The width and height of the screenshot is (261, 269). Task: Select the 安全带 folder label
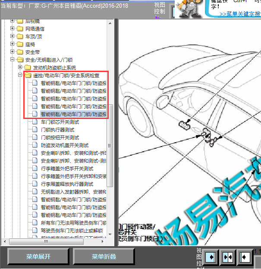(32, 52)
